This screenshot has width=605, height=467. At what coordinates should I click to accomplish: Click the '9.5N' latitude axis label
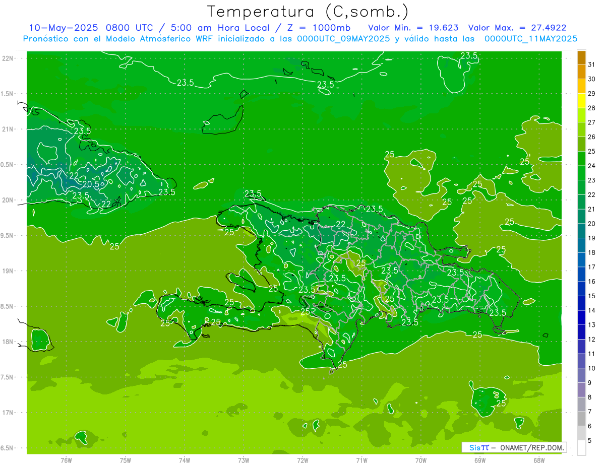7,236
